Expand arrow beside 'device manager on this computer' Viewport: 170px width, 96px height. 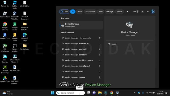[x=100, y=61]
